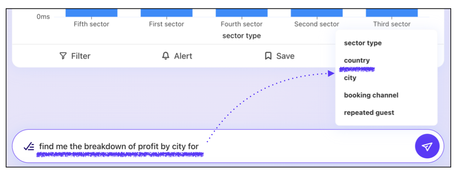Select 'booking channel' suggestion
This screenshot has height=176, width=459.
point(371,95)
